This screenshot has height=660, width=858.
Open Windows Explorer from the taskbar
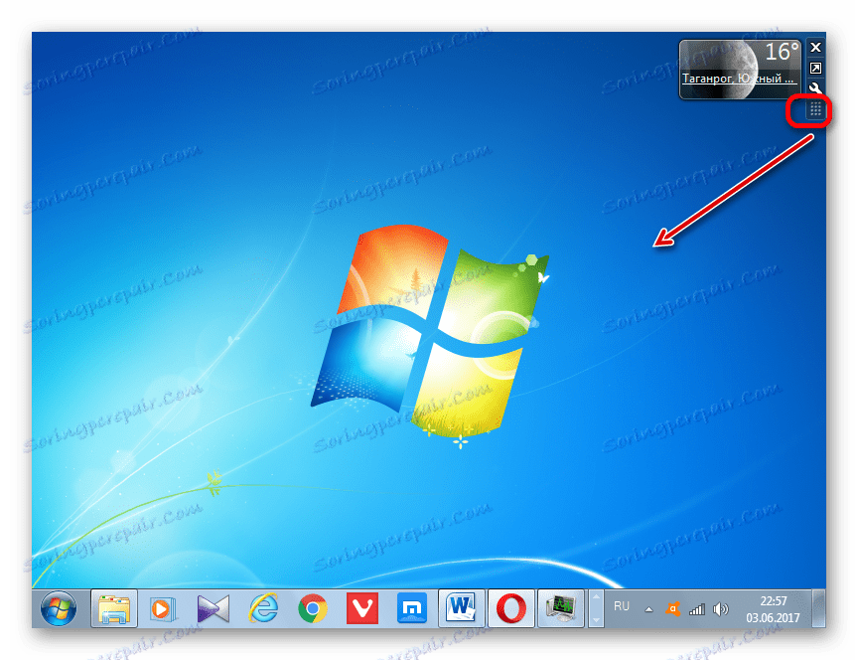[x=114, y=608]
